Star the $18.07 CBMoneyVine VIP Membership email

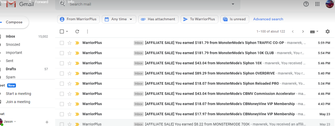pos(70,104)
